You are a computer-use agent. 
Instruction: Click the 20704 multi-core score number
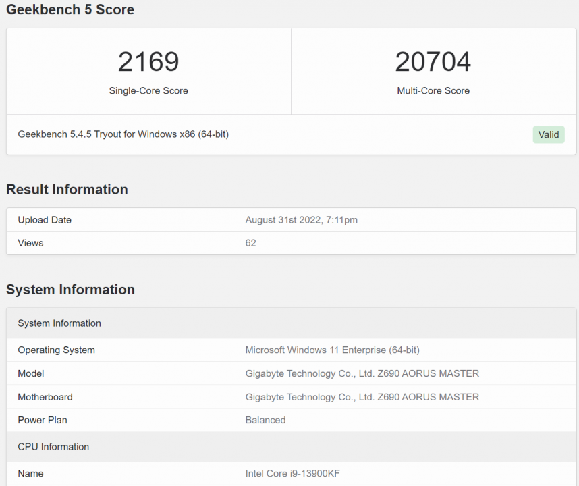(x=433, y=62)
